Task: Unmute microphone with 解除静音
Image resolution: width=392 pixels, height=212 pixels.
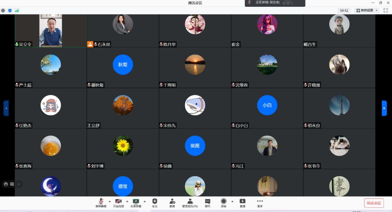Action: pyautogui.click(x=101, y=203)
